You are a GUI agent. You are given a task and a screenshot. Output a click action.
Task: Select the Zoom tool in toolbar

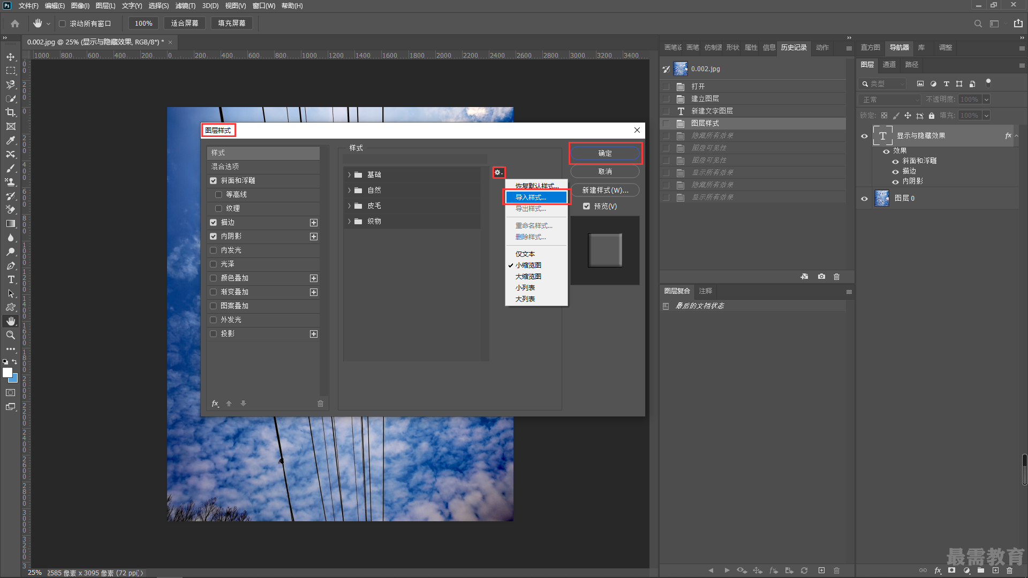[x=11, y=335]
